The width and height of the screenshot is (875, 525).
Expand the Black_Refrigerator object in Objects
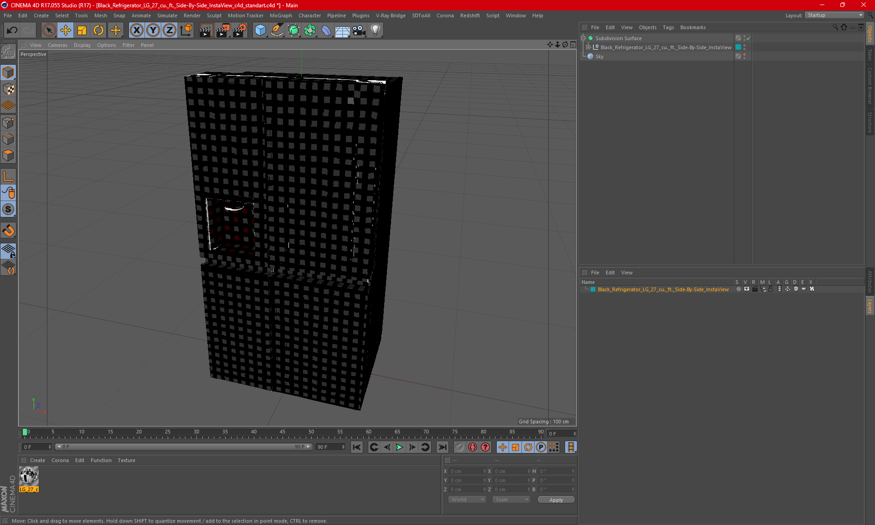tap(588, 47)
